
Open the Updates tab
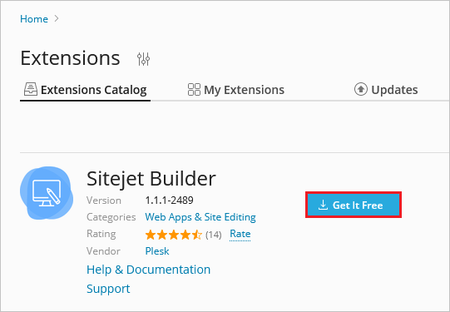[386, 90]
